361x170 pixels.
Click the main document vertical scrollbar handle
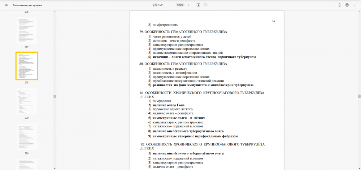pyautogui.click(x=359, y=96)
